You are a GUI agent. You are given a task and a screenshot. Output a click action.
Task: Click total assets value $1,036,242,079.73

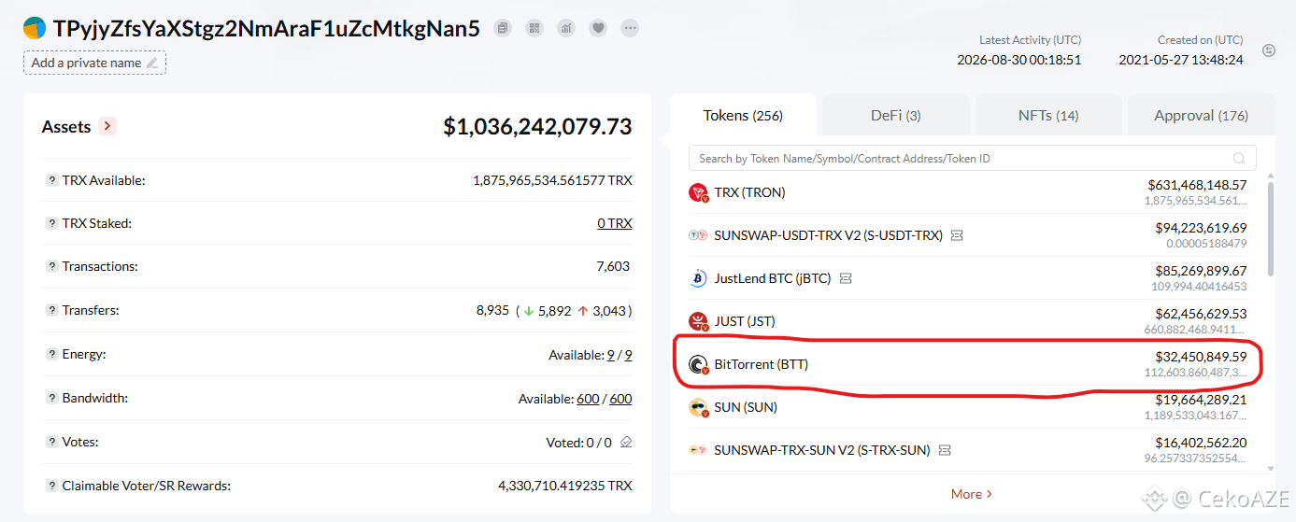click(x=537, y=126)
